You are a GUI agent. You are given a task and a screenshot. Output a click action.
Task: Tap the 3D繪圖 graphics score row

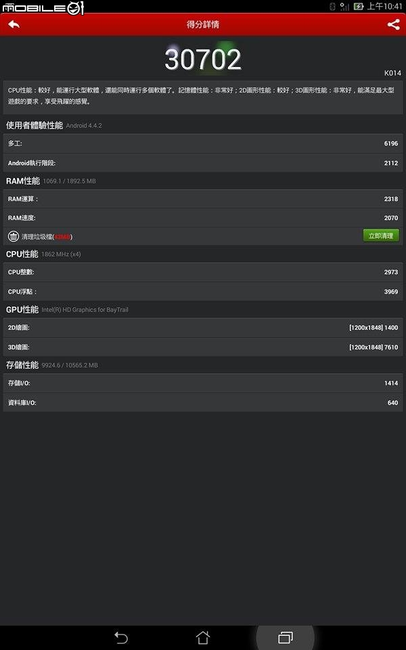203,347
